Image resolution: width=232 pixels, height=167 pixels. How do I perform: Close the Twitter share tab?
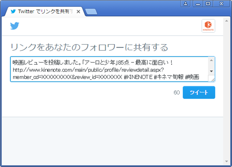(78, 12)
